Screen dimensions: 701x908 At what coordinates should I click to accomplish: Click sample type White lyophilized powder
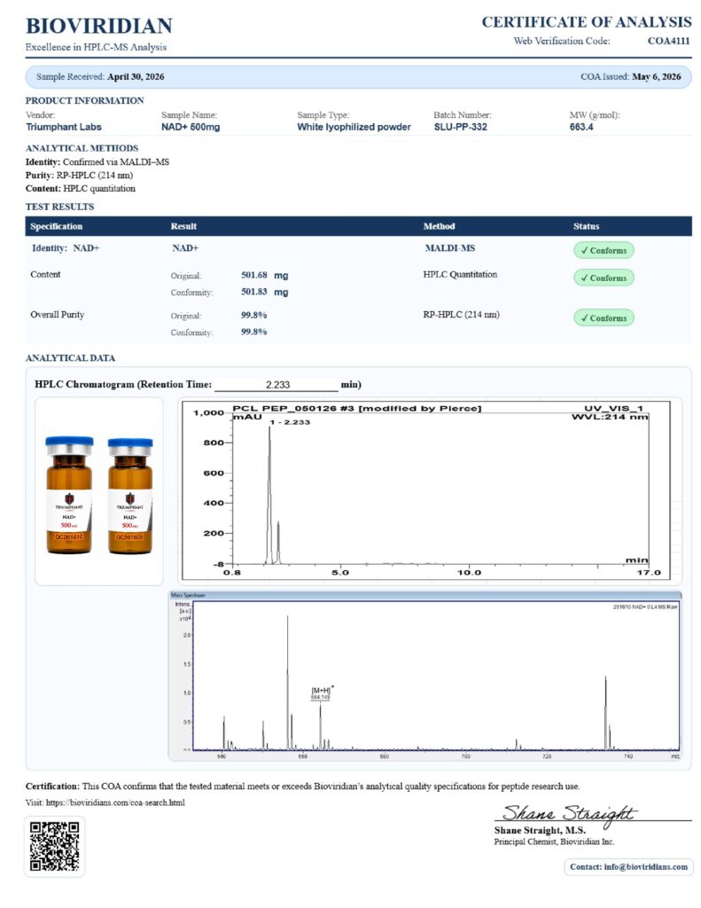(x=354, y=127)
